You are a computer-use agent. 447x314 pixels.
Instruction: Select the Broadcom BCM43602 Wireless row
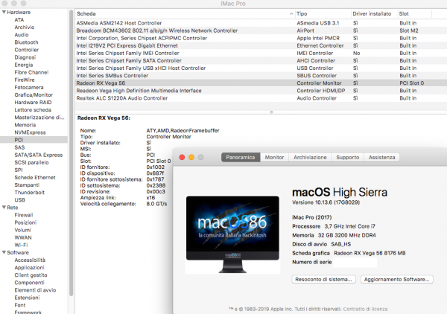click(x=261, y=31)
